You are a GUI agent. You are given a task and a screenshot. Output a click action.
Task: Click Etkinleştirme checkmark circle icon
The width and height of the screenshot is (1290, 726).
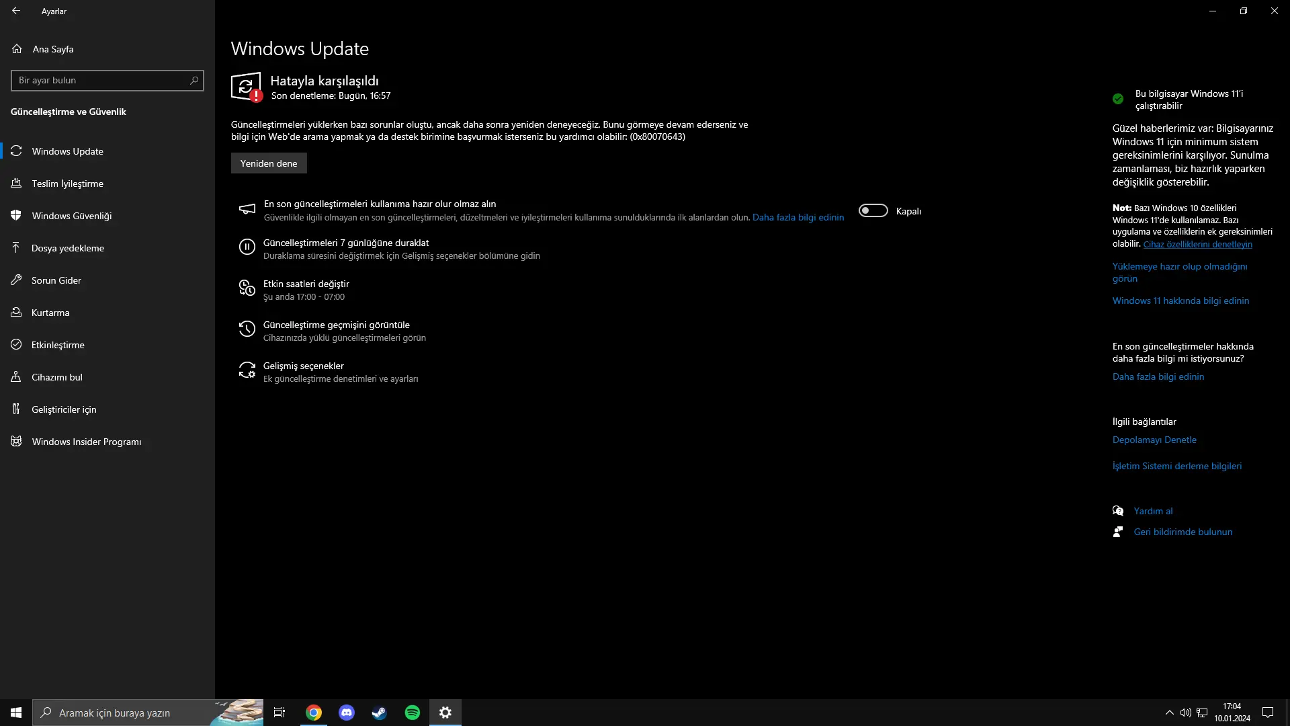pyautogui.click(x=16, y=344)
